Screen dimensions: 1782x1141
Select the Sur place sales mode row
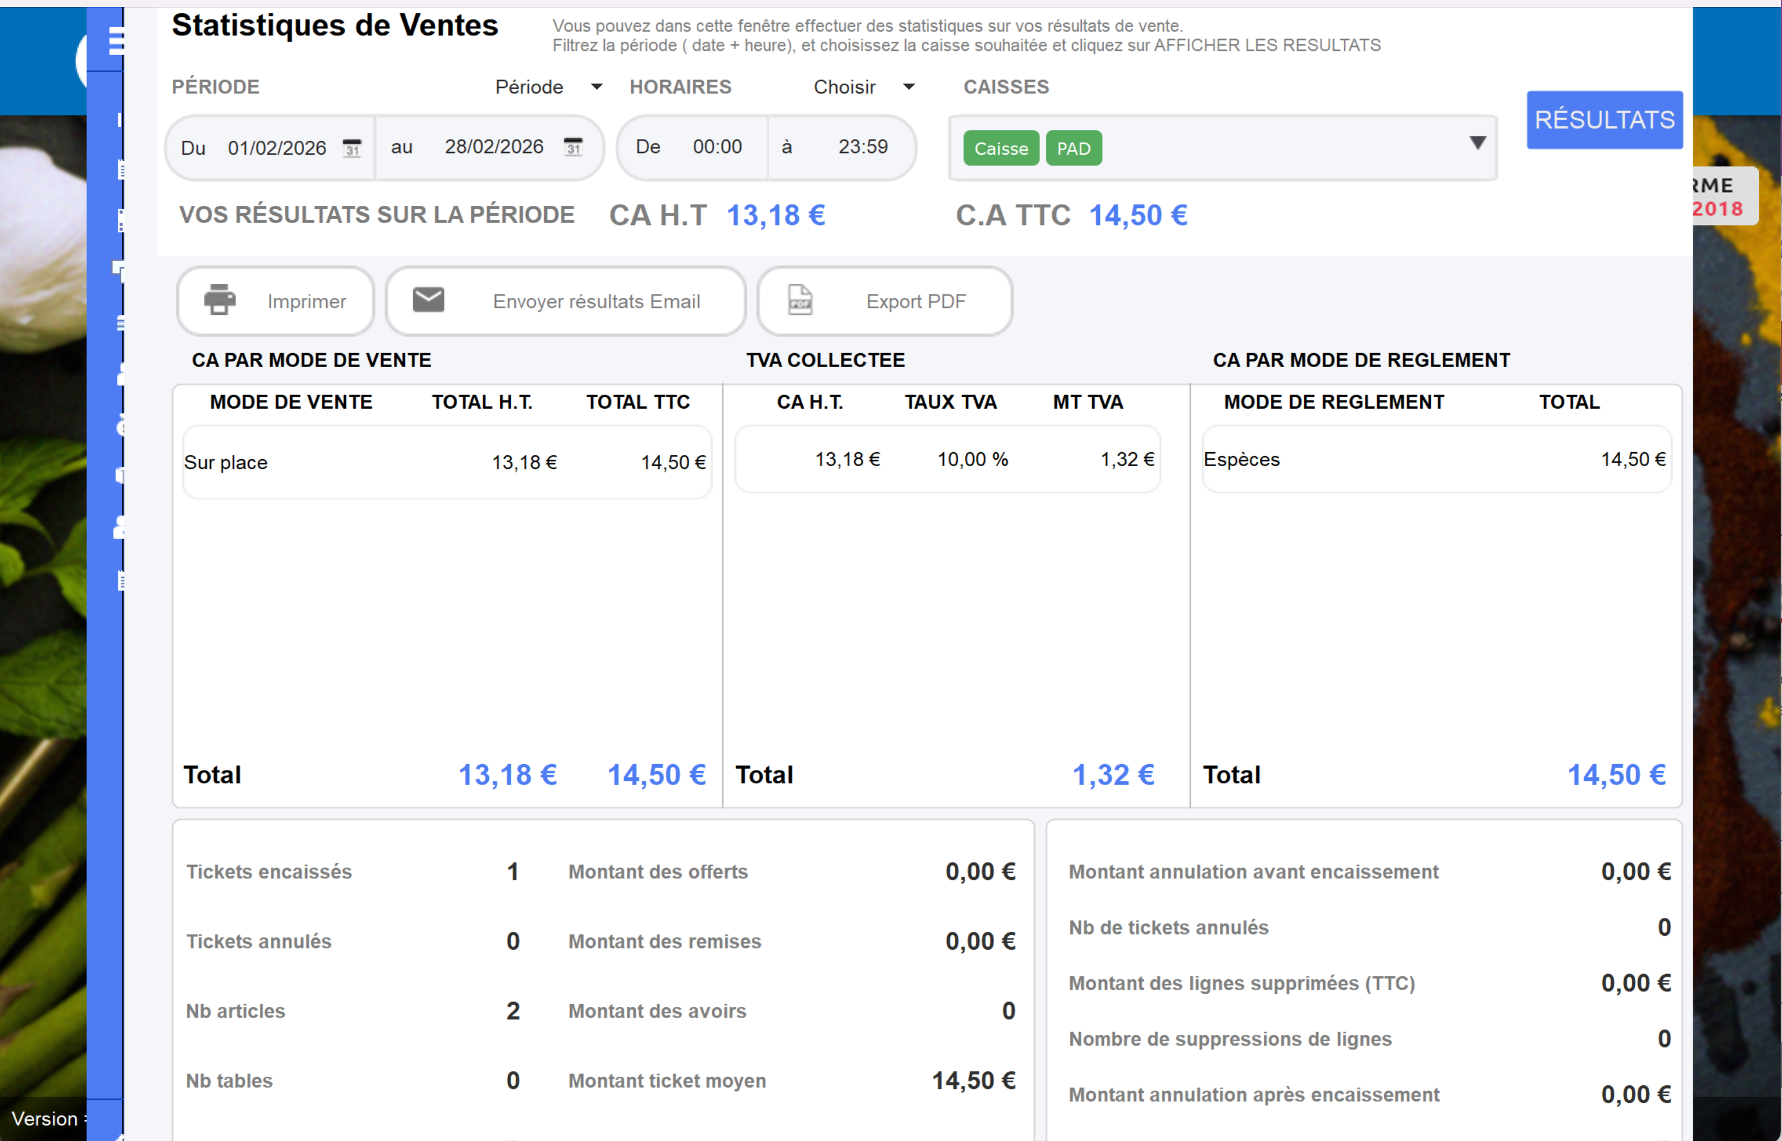(446, 462)
